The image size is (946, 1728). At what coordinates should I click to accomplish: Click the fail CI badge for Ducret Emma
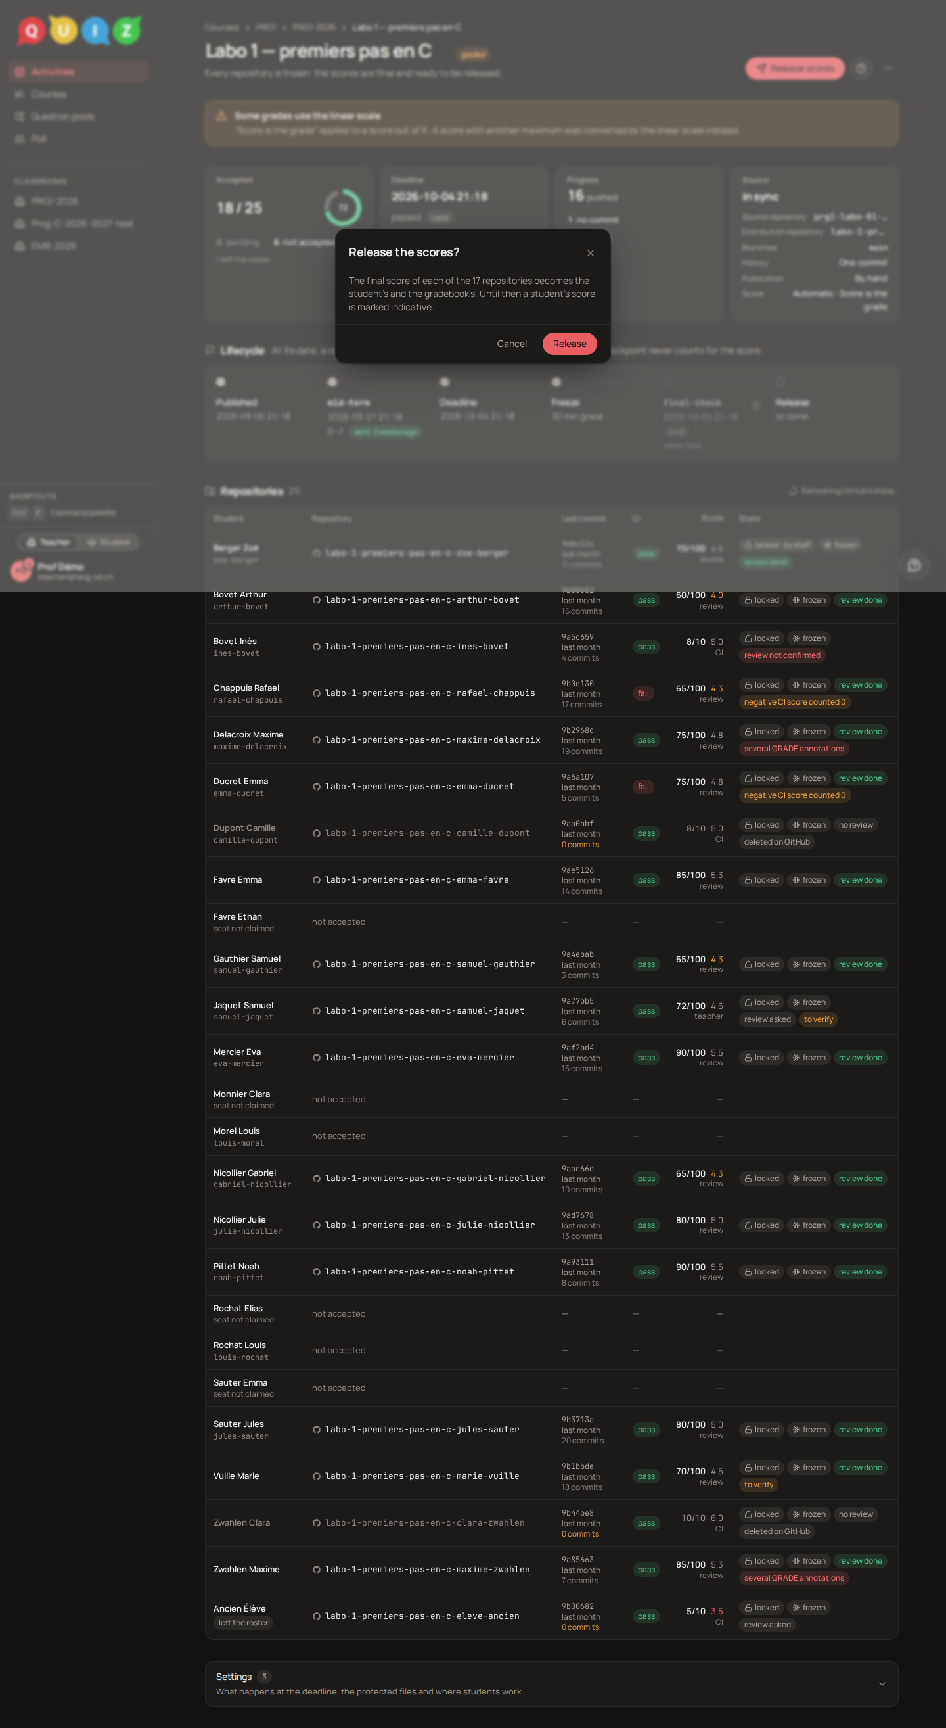643,787
